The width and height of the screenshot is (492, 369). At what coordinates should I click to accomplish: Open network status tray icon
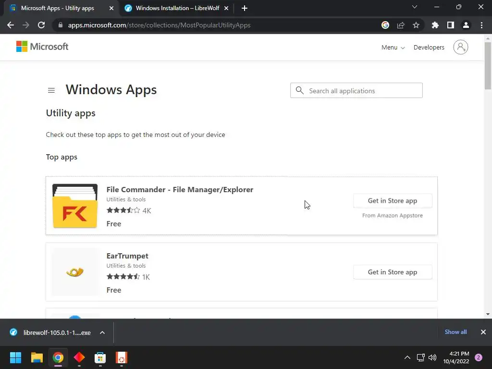420,357
